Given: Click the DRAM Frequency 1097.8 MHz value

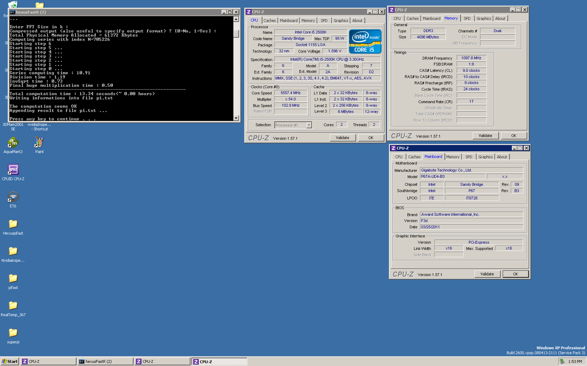Looking at the screenshot, I should 471,58.
